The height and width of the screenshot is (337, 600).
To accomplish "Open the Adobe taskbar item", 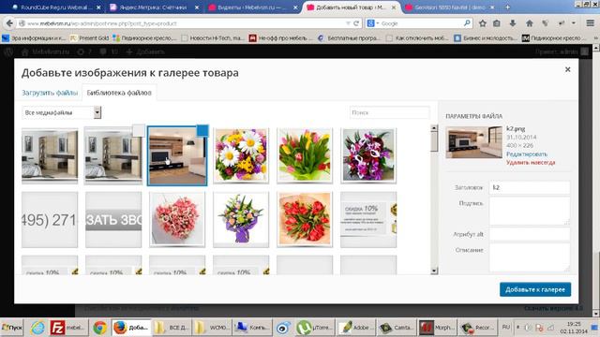I will click(356, 328).
